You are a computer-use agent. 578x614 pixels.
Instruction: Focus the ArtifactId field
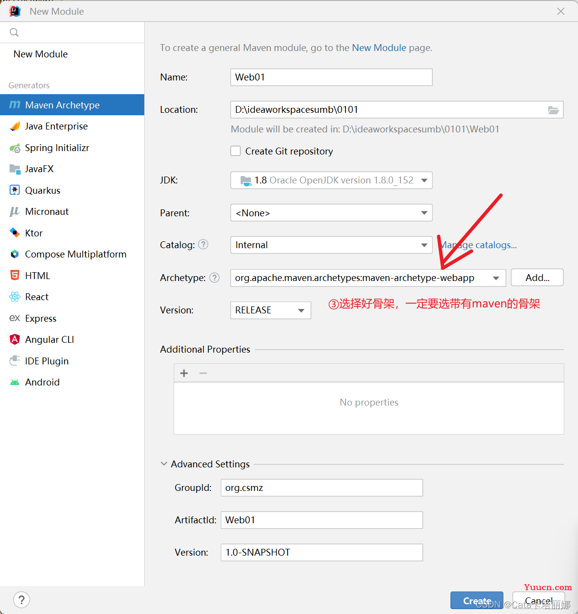(322, 520)
